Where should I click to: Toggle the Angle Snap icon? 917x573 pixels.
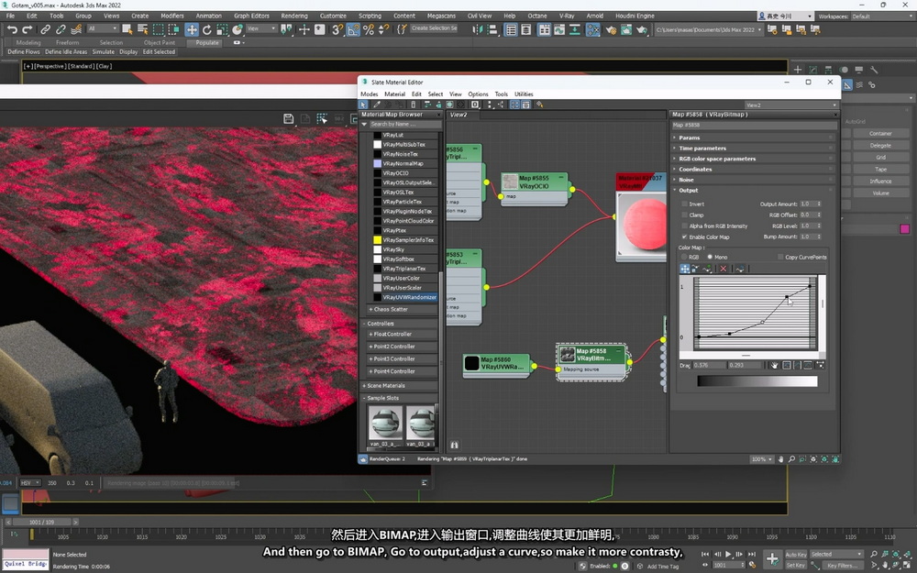[353, 29]
